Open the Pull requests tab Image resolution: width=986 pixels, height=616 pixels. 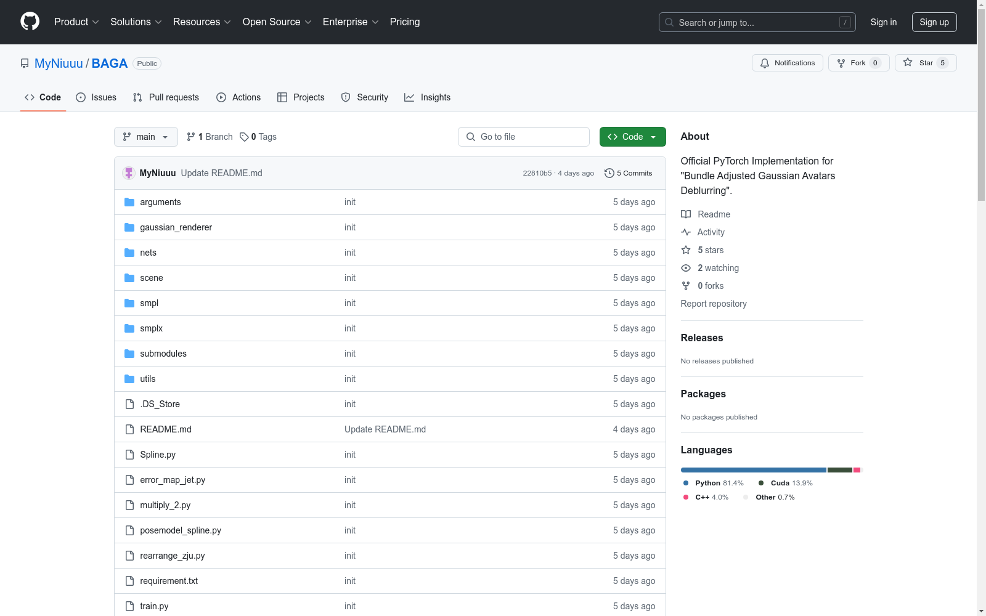166,97
